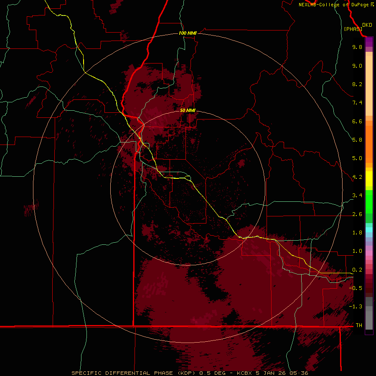Click the cyan band of color bar
The height and width of the screenshot is (376, 376).
coord(369,230)
